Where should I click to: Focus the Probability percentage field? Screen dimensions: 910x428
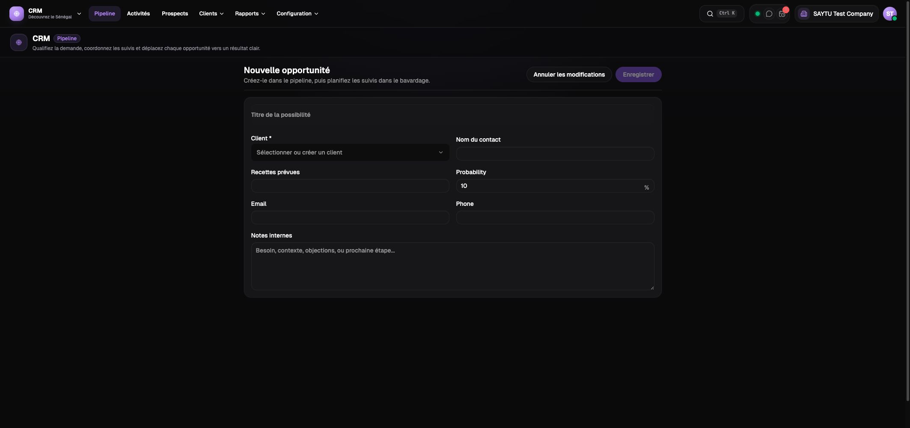(x=555, y=186)
